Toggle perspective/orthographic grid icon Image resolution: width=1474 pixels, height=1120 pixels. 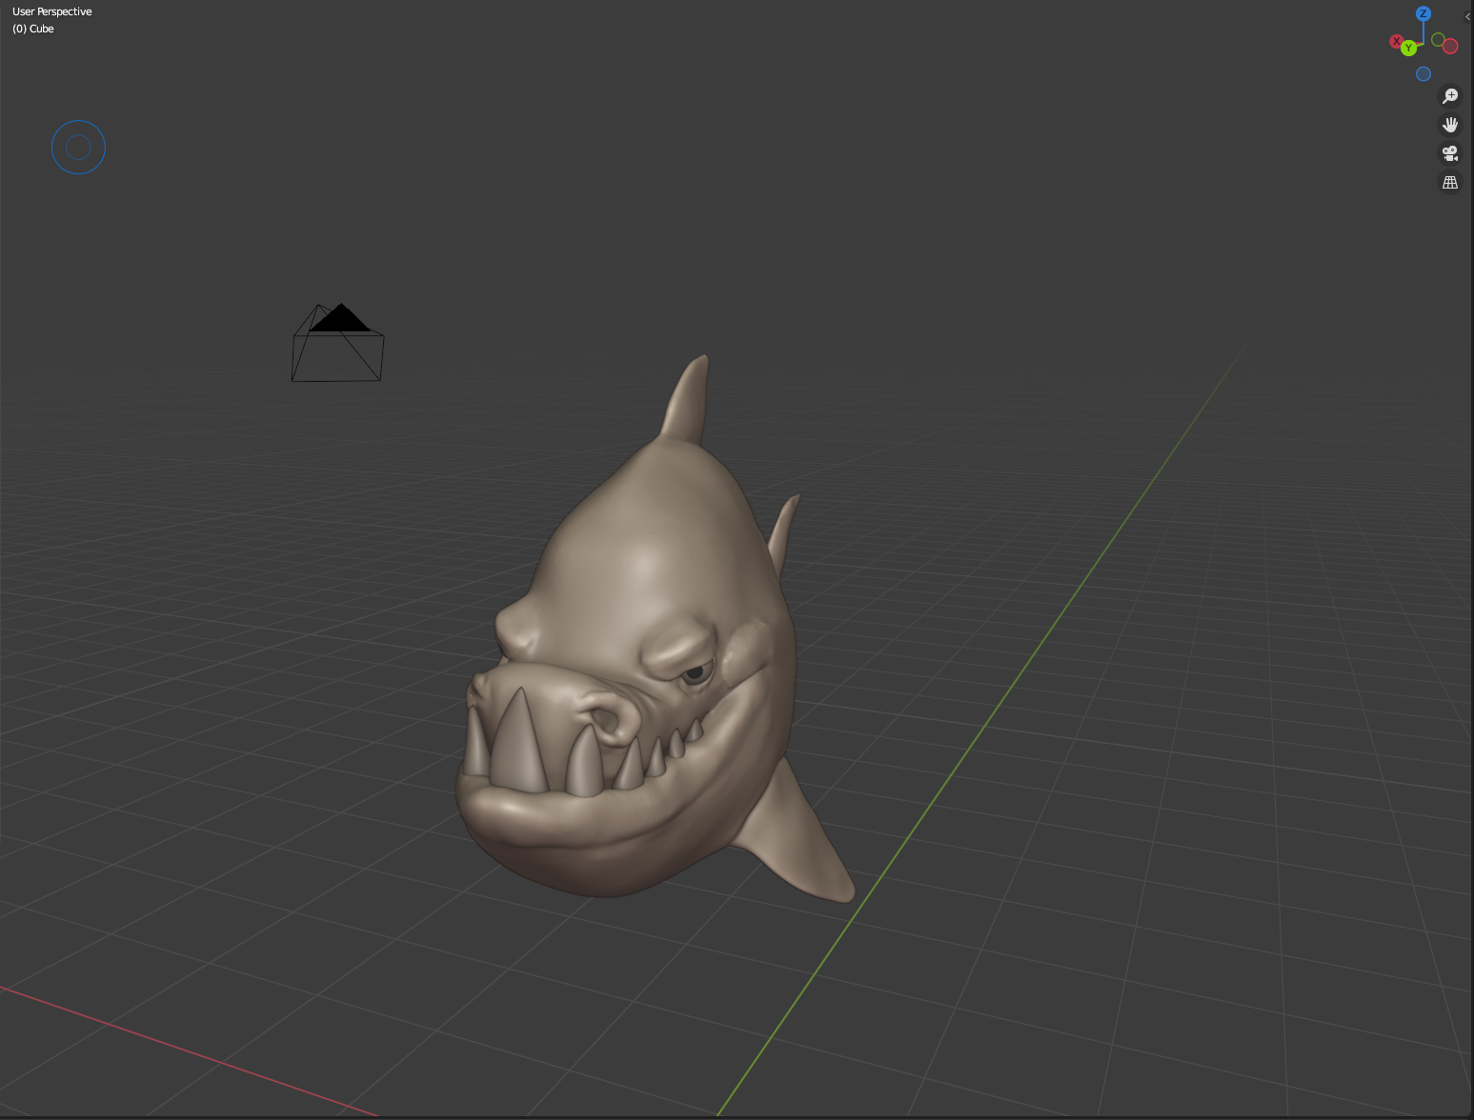pyautogui.click(x=1450, y=182)
